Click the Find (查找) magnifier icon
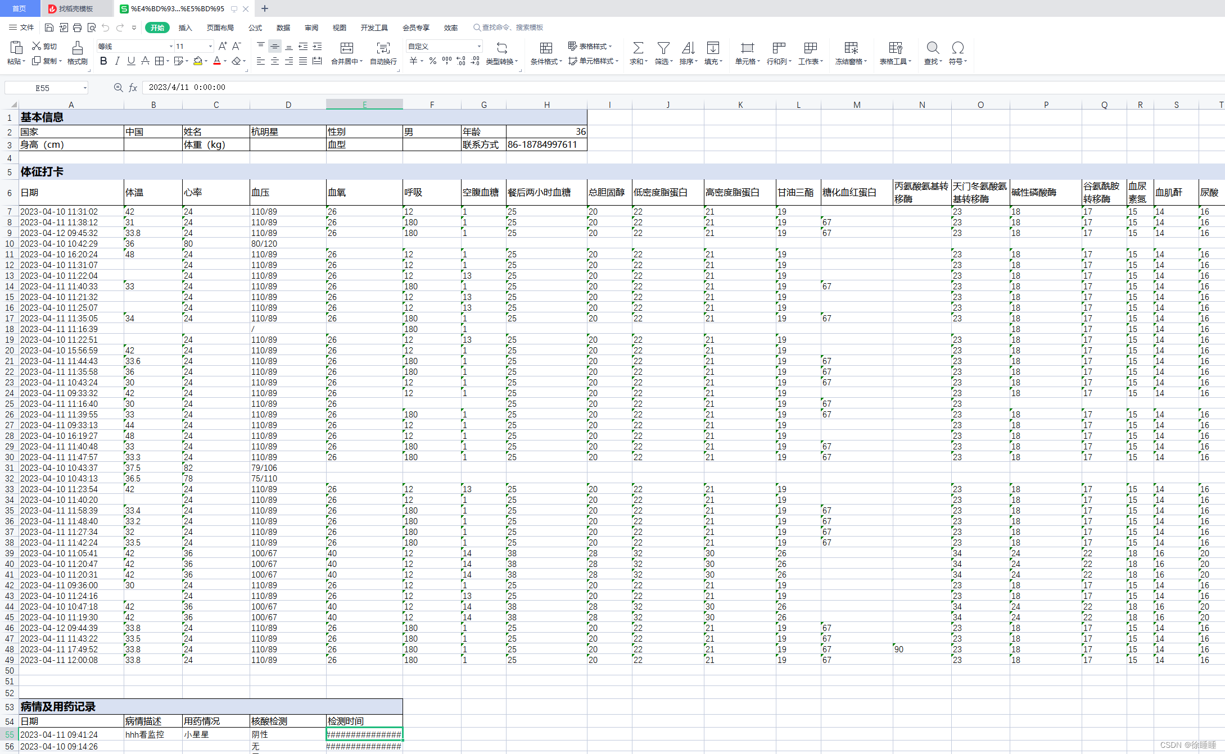This screenshot has width=1225, height=754. pyautogui.click(x=933, y=48)
